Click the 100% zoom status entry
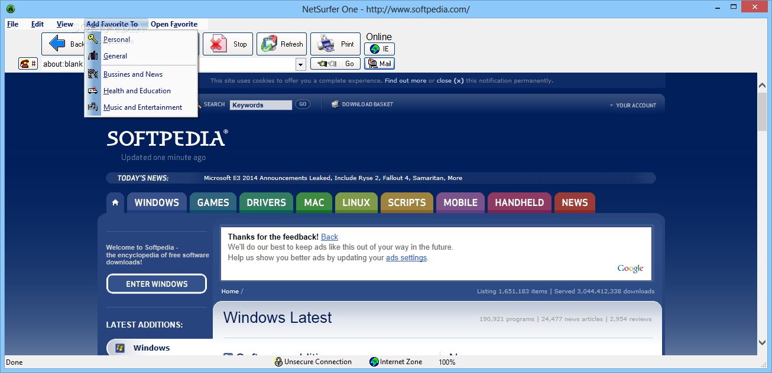 pyautogui.click(x=447, y=362)
